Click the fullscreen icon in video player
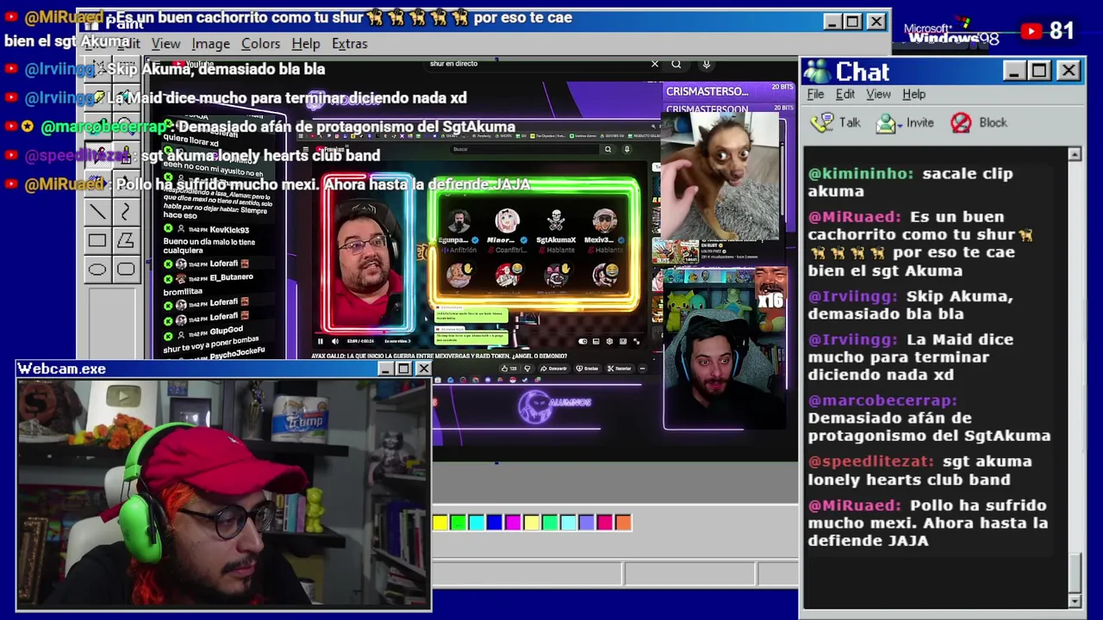 tap(636, 342)
